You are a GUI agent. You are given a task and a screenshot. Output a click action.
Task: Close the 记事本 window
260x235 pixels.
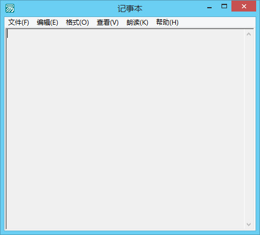pyautogui.click(x=244, y=7)
